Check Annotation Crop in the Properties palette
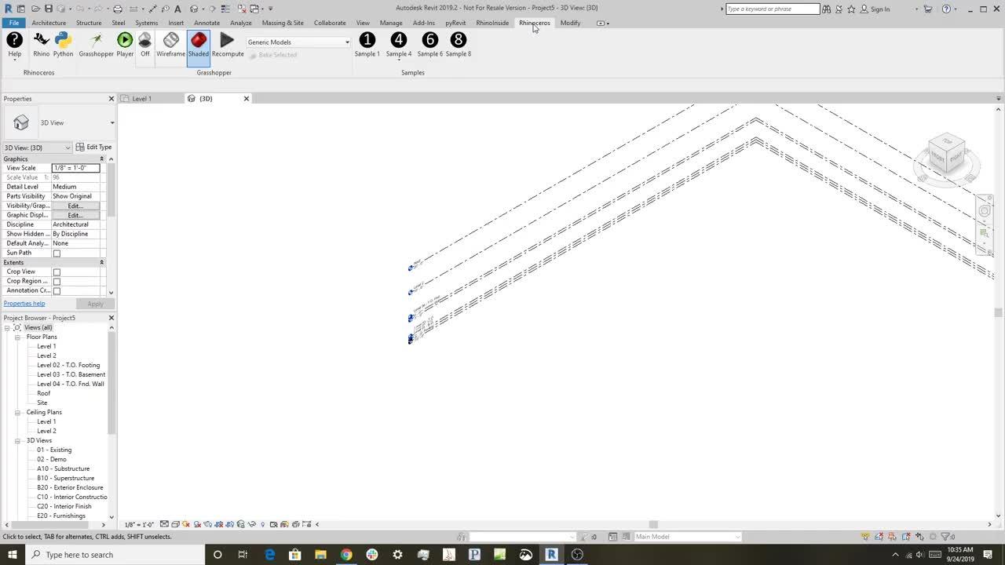The image size is (1005, 565). click(x=57, y=290)
